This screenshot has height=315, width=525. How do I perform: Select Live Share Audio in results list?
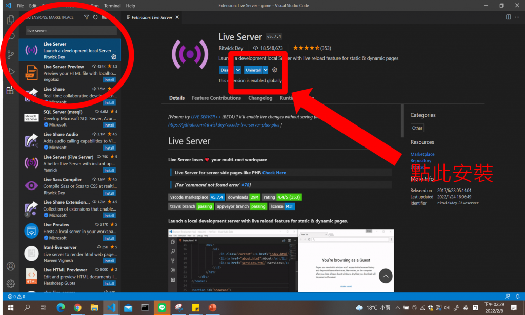click(70, 141)
